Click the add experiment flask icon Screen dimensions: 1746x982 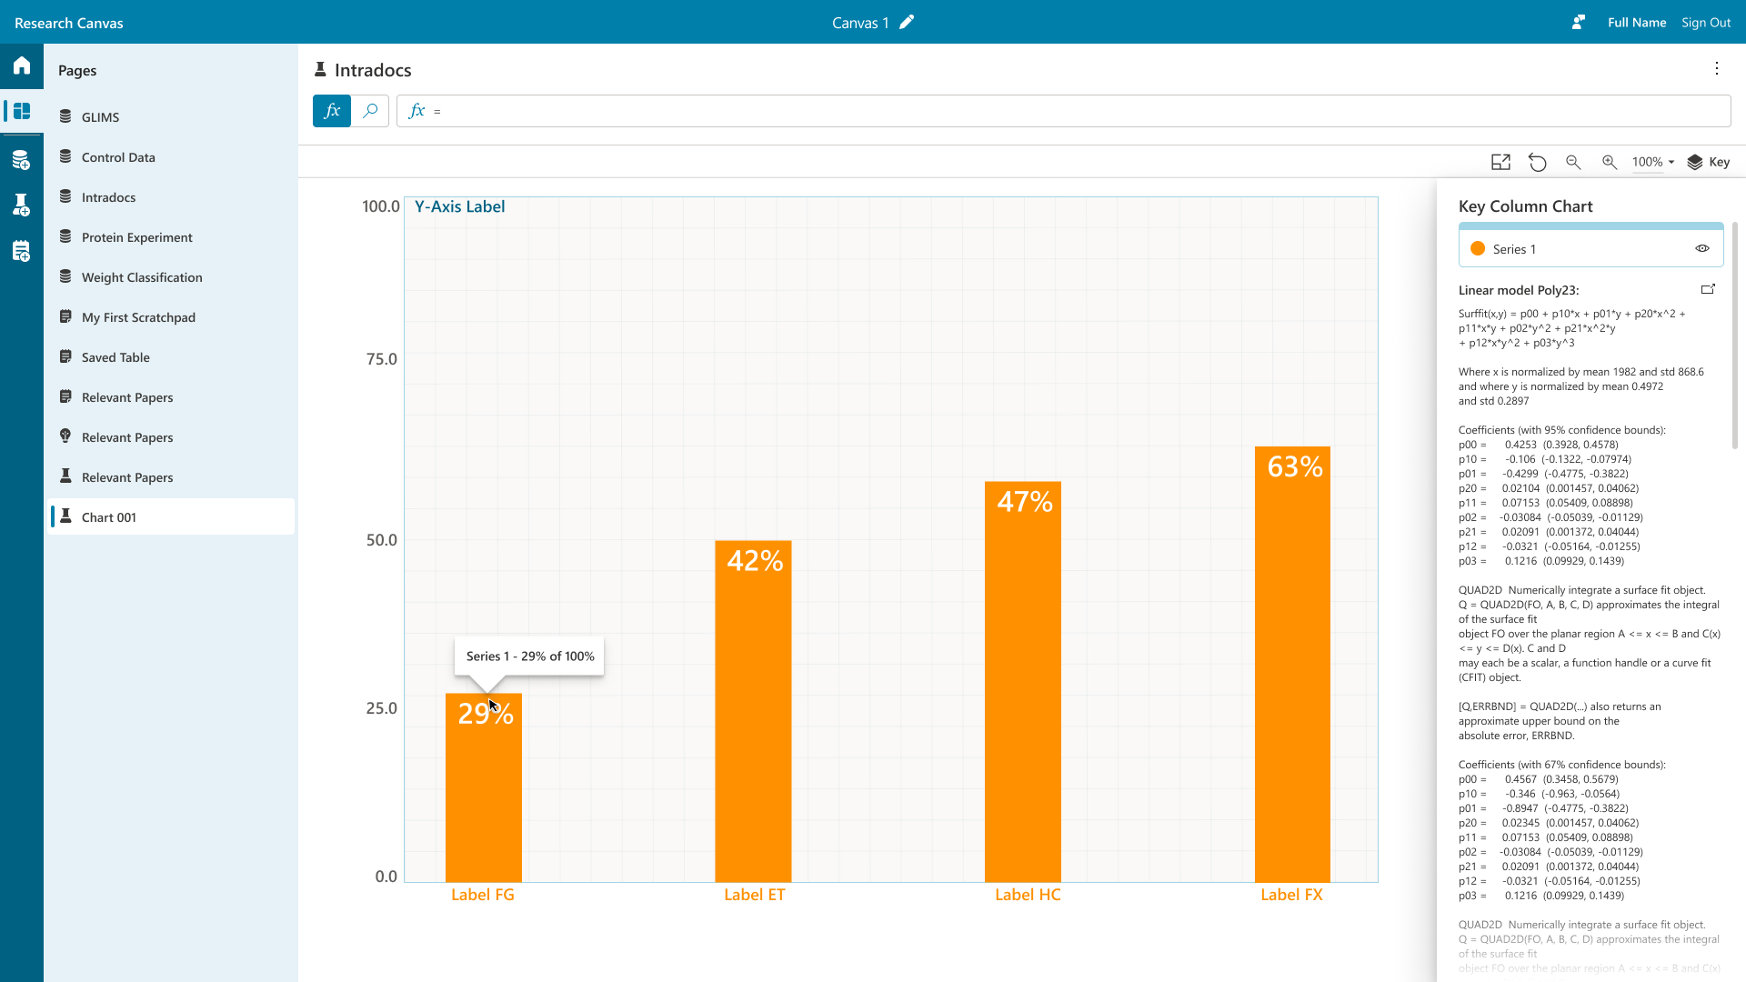pos(22,205)
